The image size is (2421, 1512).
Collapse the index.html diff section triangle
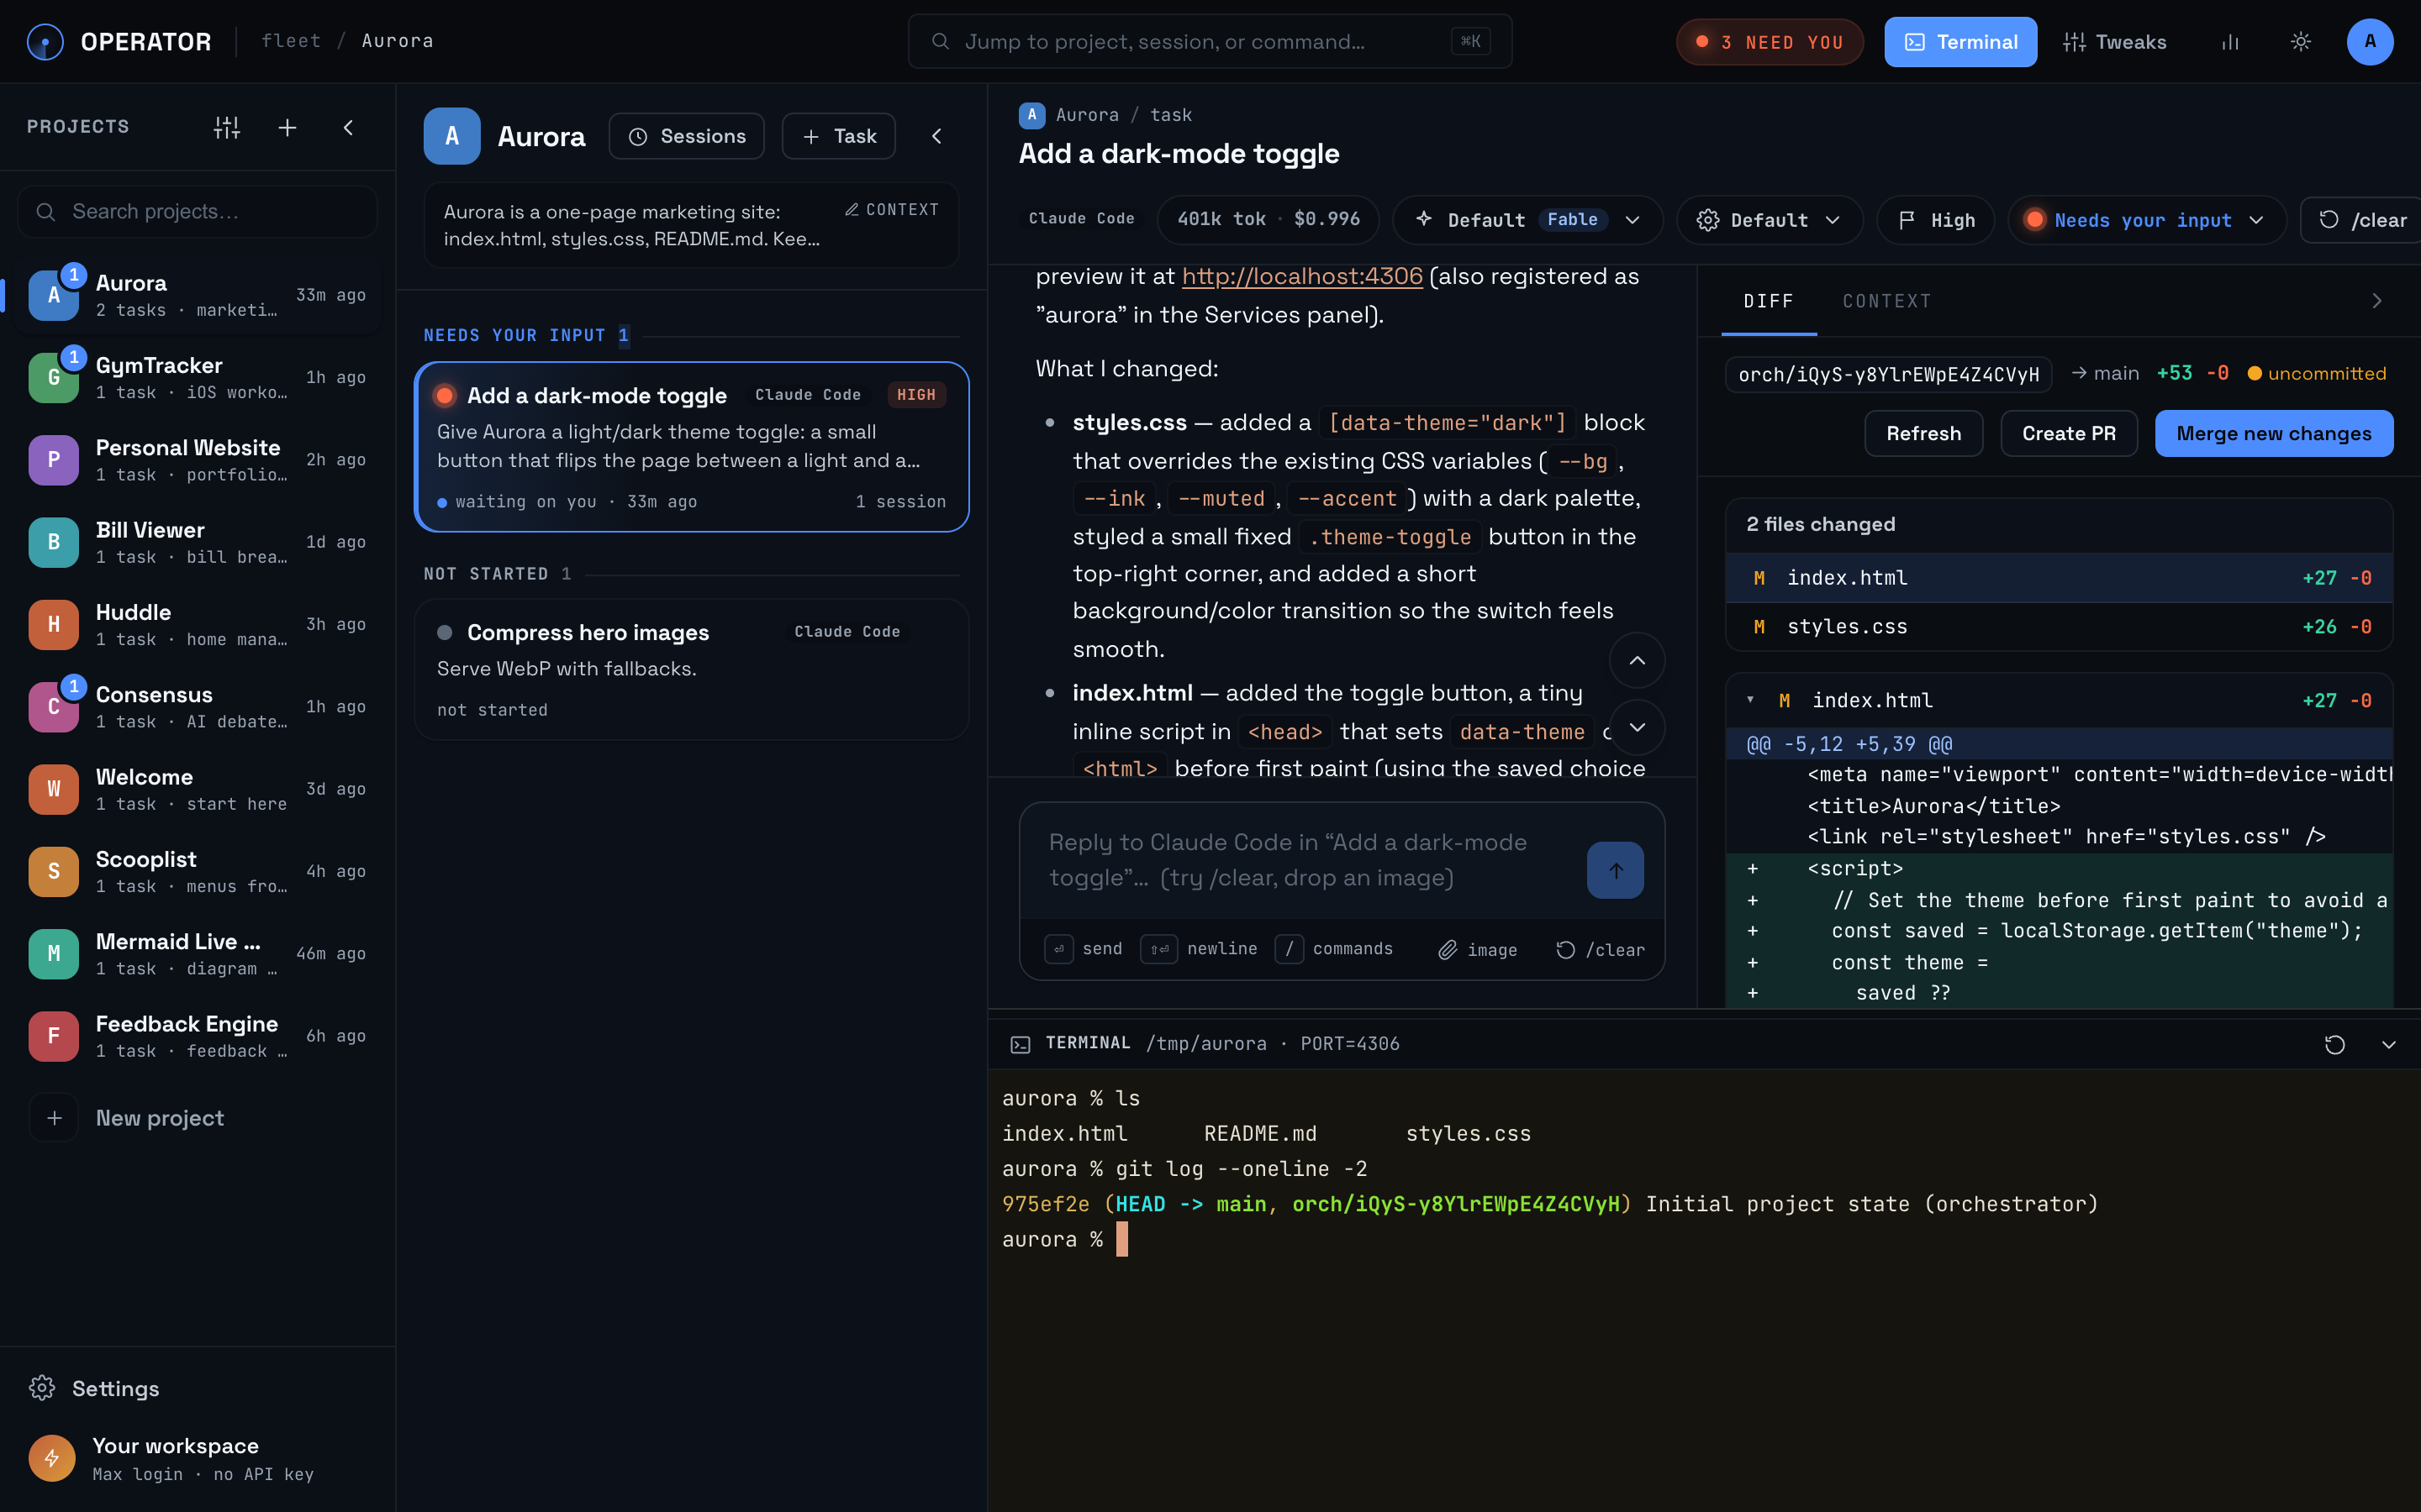click(x=1749, y=699)
